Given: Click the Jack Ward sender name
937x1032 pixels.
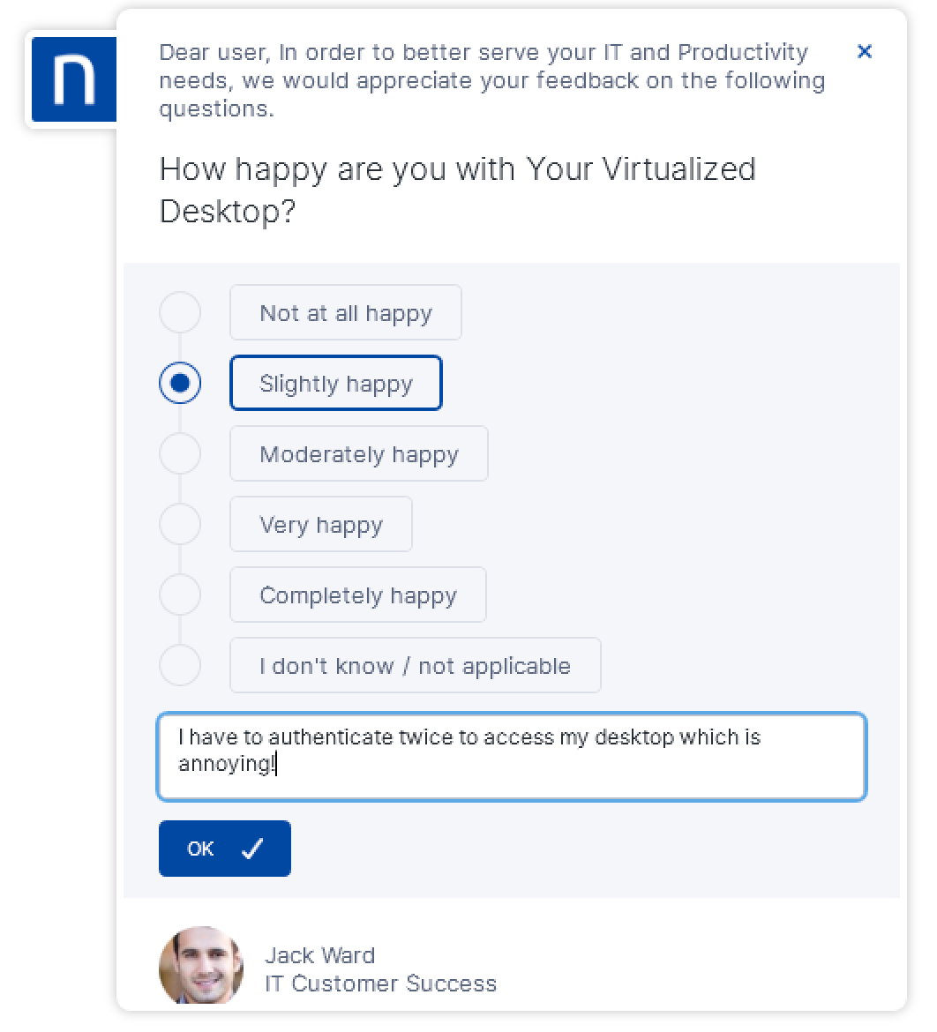Looking at the screenshot, I should click(x=319, y=955).
